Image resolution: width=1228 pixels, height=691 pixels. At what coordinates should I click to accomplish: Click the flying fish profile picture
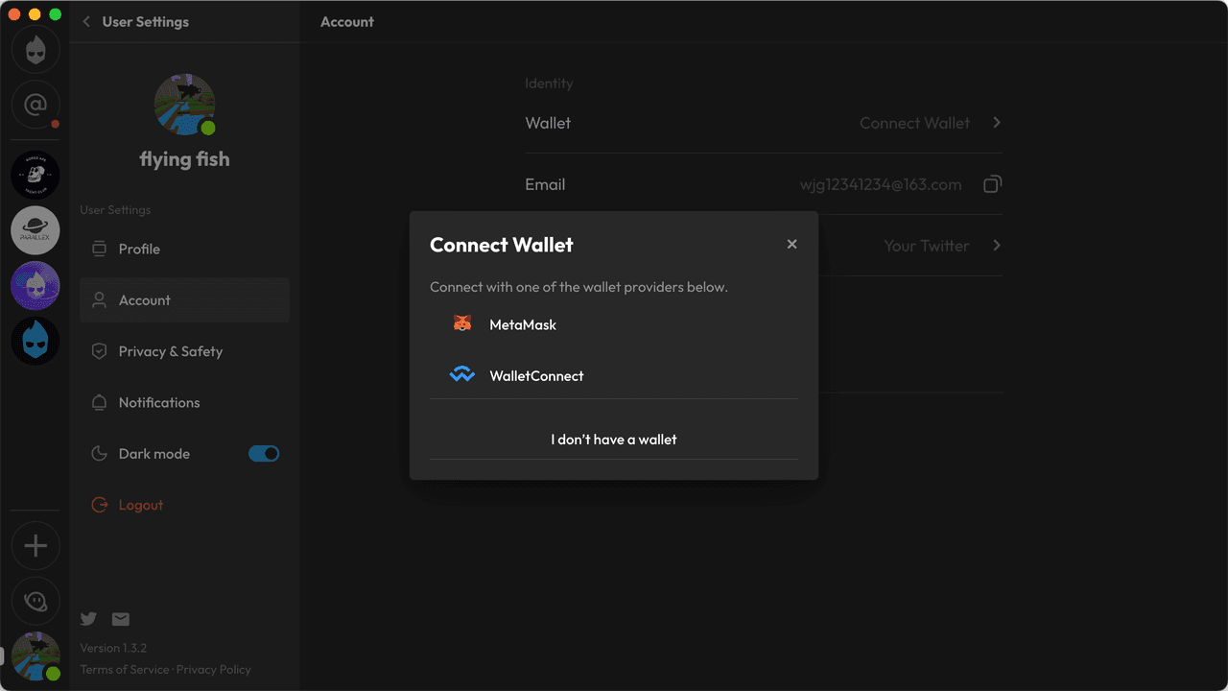[184, 104]
